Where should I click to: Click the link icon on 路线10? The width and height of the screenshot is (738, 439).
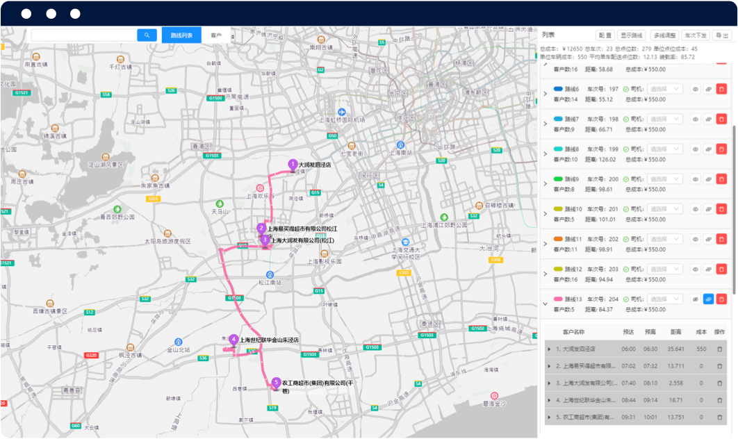[x=708, y=209]
